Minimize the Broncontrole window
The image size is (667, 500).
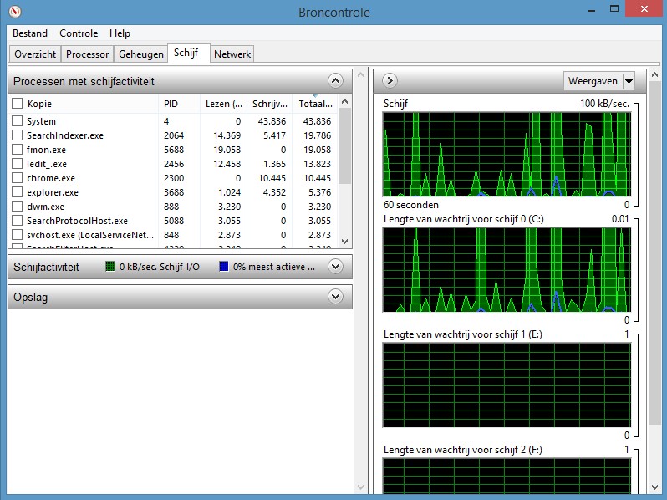pos(592,10)
